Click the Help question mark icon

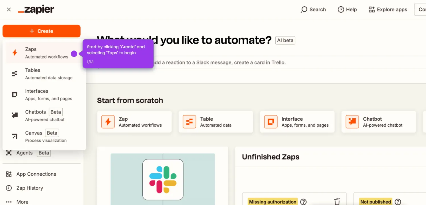click(x=341, y=10)
